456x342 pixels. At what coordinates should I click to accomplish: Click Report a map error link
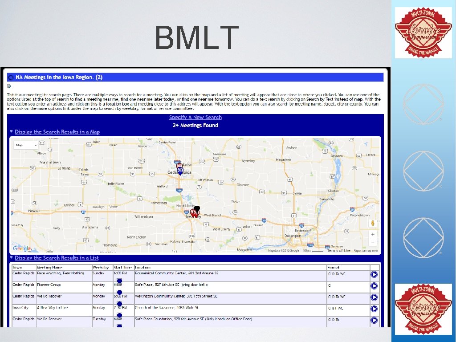366,250
